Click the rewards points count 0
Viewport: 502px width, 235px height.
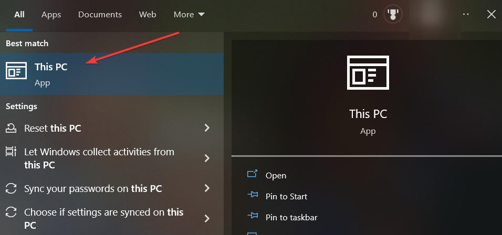[x=374, y=14]
